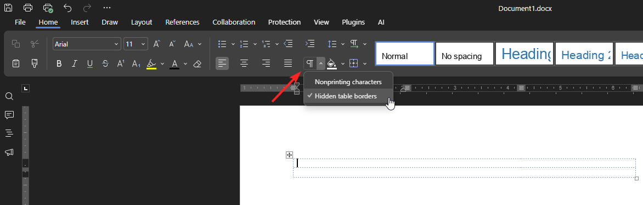This screenshot has height=205, width=643.
Task: Click the Multilevel list icon
Action: (266, 44)
